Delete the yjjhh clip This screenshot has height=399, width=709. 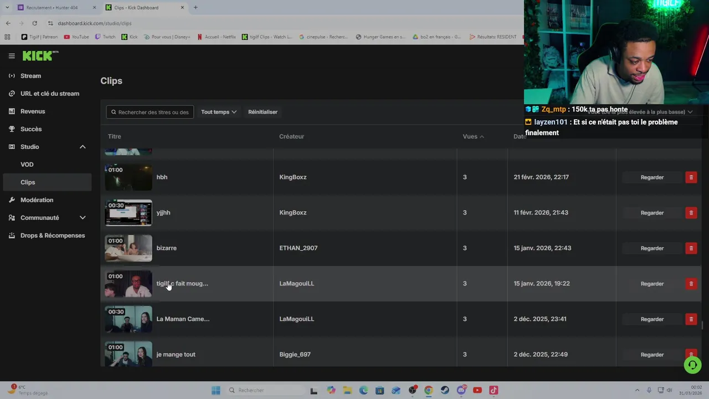(x=691, y=213)
